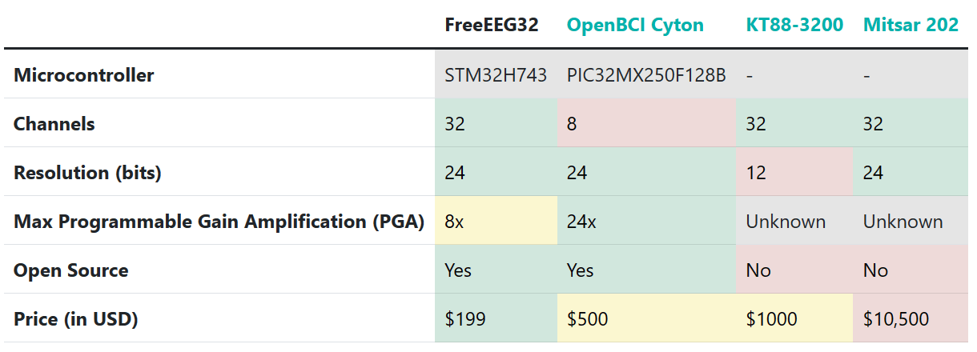Click the 24x gain cell
This screenshot has width=977, height=352.
pos(646,222)
